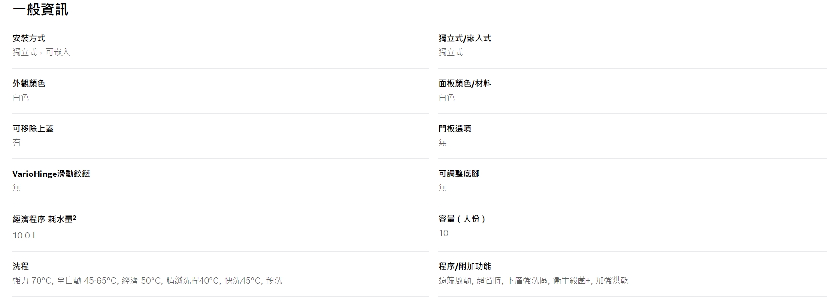This screenshot has height=301, width=827.
Task: Click the 有 value under 可移除上蓋
Action: (x=16, y=143)
